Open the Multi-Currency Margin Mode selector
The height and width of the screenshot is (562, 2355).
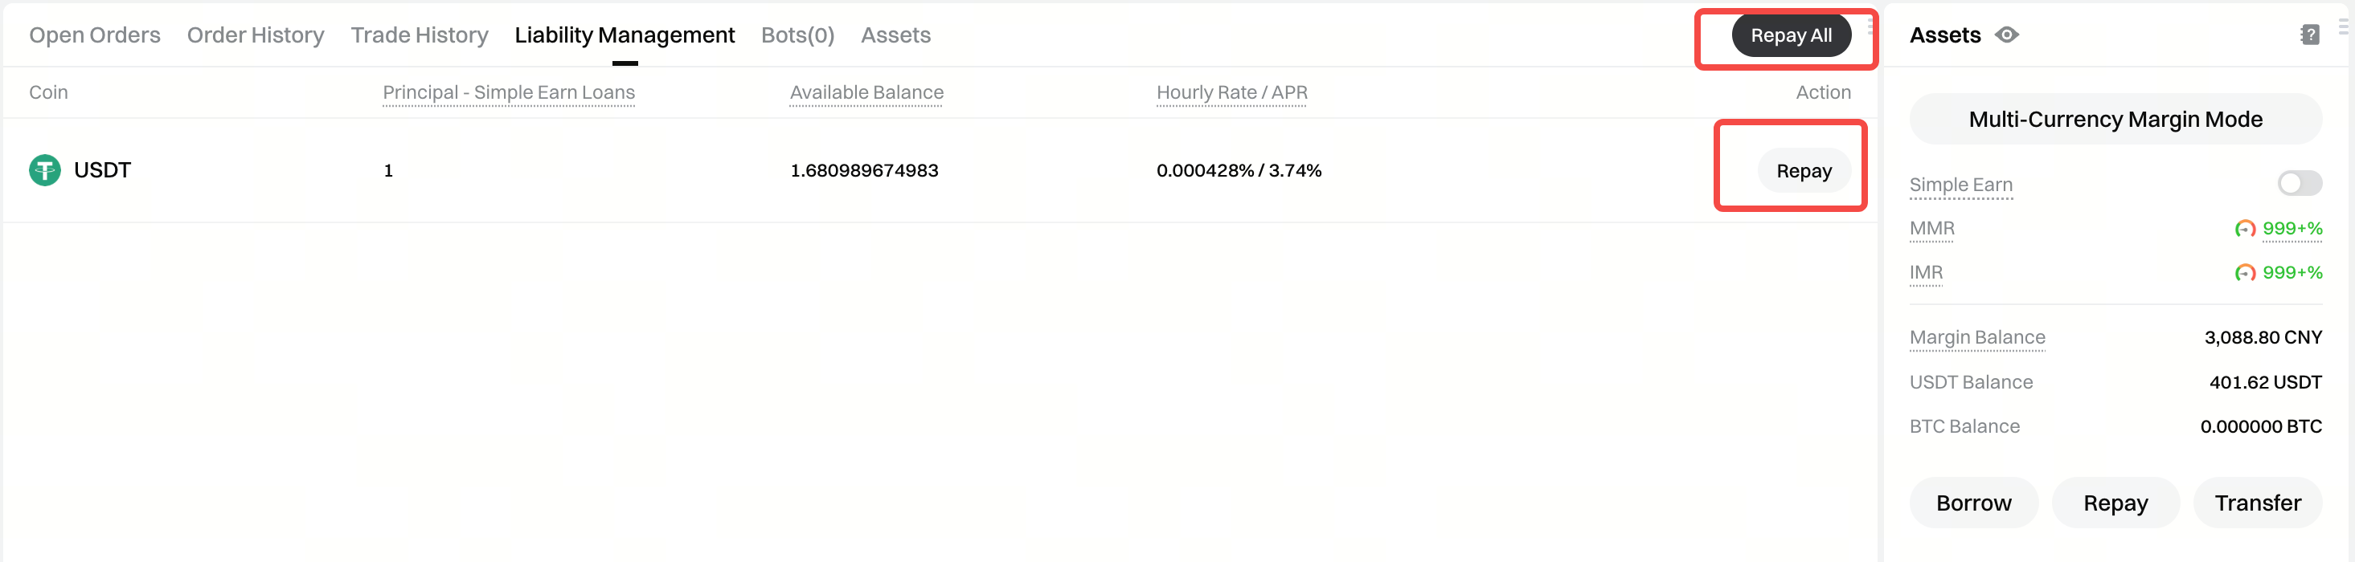[x=2115, y=119]
